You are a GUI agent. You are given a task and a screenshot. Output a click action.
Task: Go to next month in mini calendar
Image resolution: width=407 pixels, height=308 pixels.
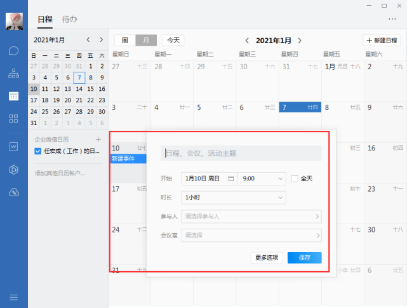[101, 40]
